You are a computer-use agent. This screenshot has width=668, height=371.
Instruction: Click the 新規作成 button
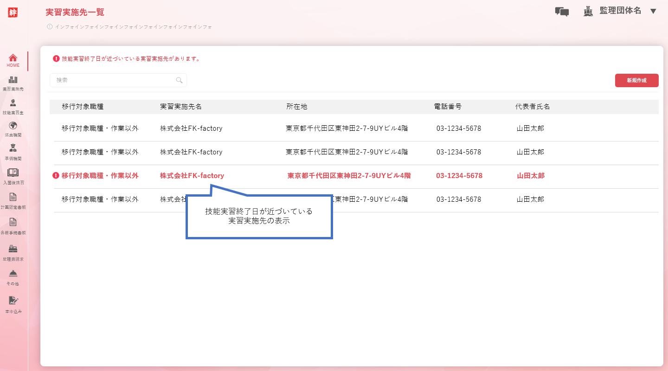coord(636,80)
